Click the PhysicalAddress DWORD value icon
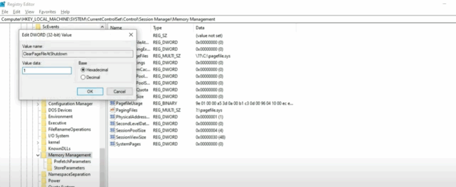 coord(112,117)
